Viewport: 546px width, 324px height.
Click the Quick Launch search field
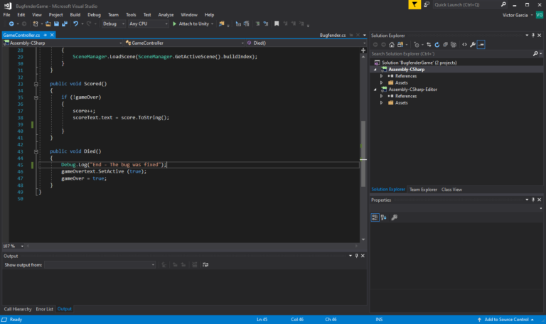tap(466, 4)
